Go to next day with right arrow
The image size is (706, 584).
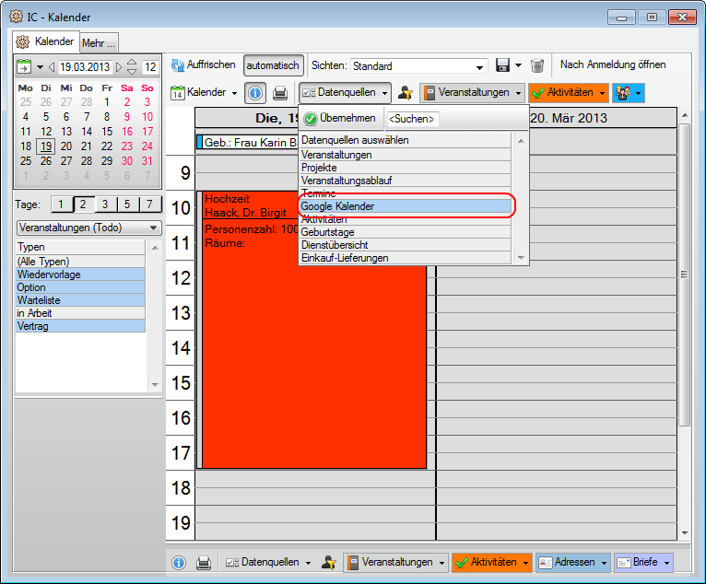tap(118, 67)
